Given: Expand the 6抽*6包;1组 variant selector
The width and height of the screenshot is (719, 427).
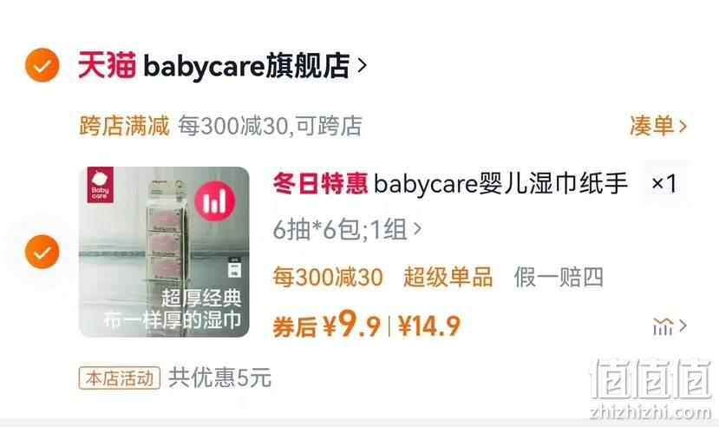Looking at the screenshot, I should (x=347, y=229).
